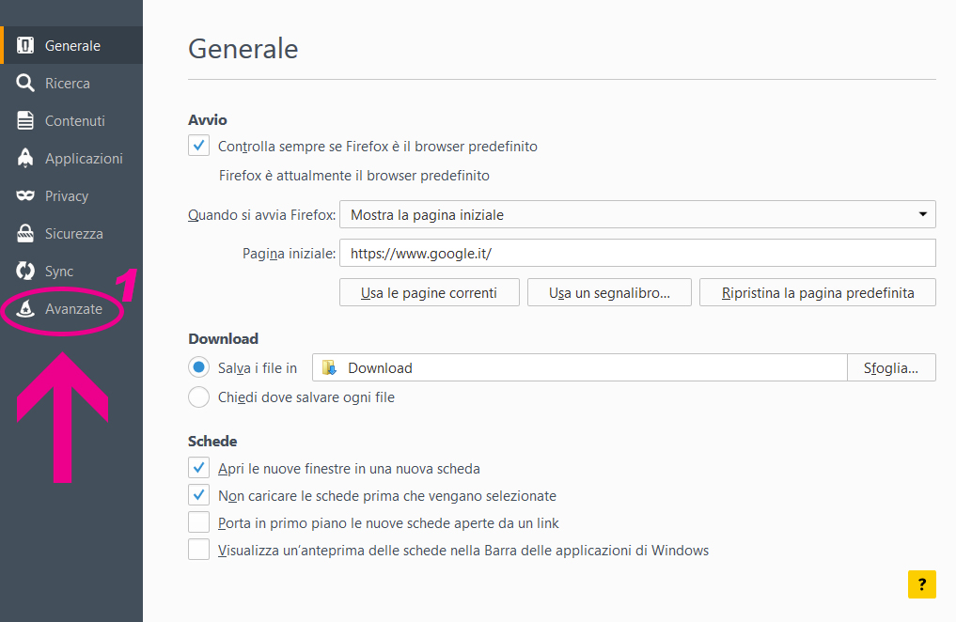Uncheck 'Controlla sempre se Firefox è il browser predefinito'
956x622 pixels.
tap(198, 146)
